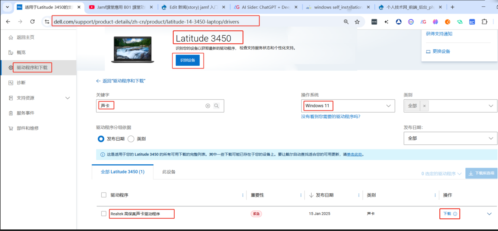Click the 单击此处 link in info banner

354,155
